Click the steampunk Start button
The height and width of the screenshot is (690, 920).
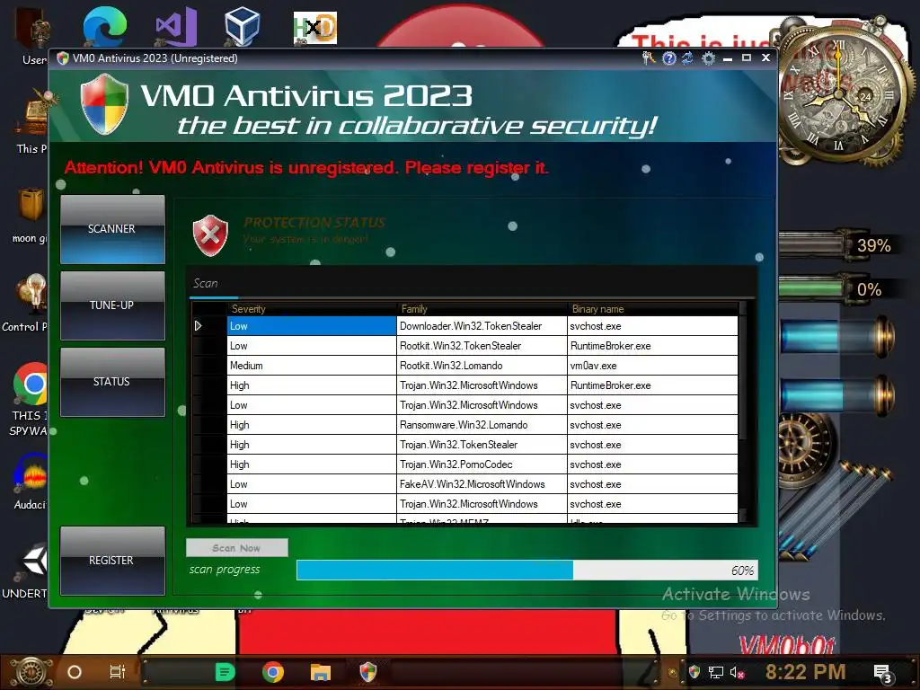pos(31,672)
